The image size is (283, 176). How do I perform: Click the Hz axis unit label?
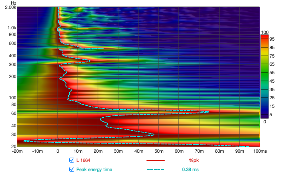pyautogui.click(x=11, y=3)
